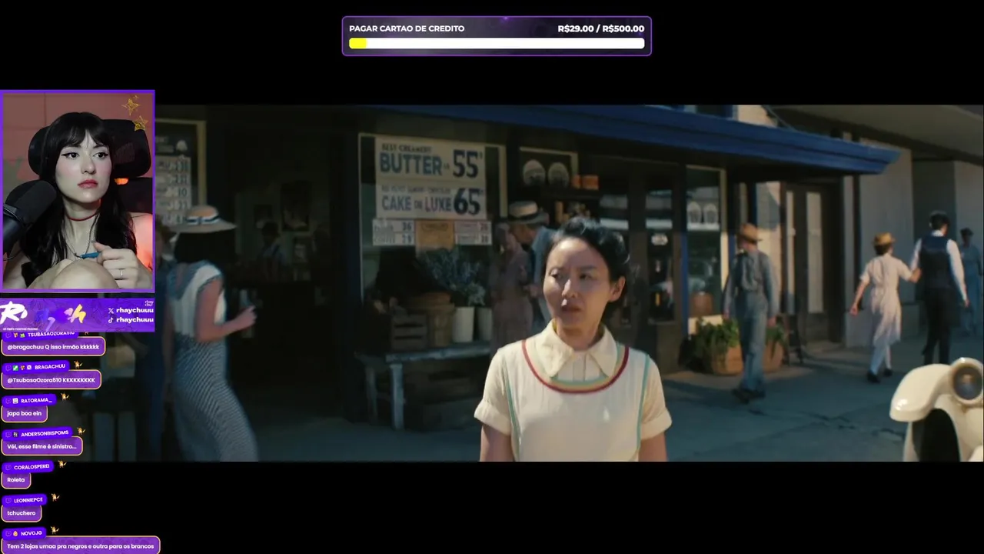The width and height of the screenshot is (984, 554).
Task: Click the TikTok logo beside rhaychuuu
Action: (x=111, y=319)
